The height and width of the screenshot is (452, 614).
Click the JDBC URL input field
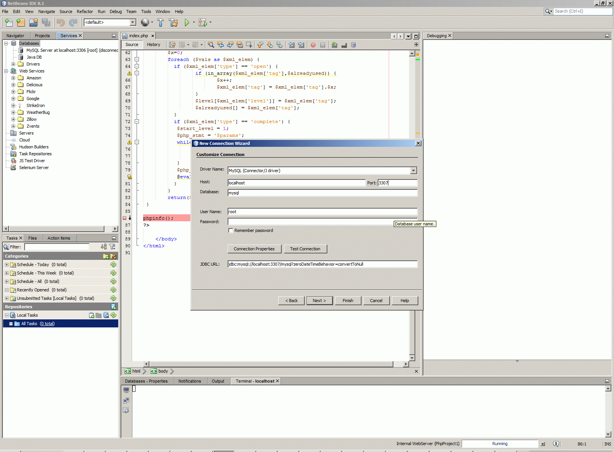tap(322, 264)
